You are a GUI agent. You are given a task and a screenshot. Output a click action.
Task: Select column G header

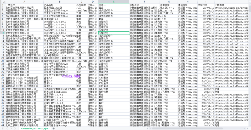[x=169, y=2]
